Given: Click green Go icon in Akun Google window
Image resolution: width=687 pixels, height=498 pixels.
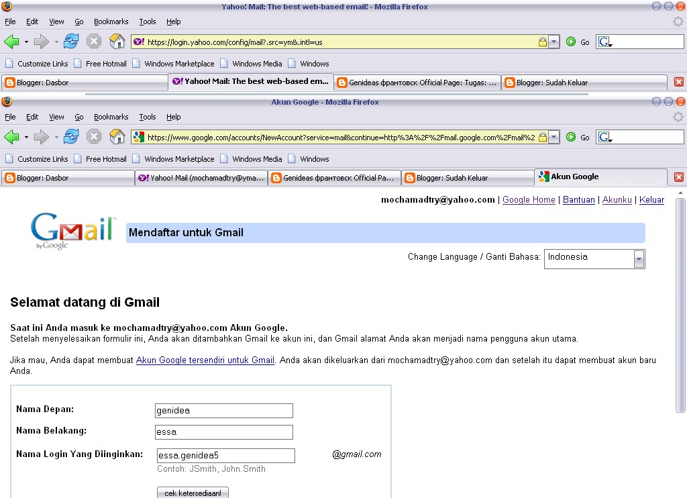Looking at the screenshot, I should [x=571, y=137].
